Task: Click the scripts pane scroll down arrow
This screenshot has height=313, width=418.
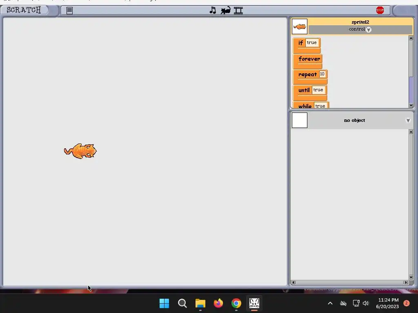Action: [411, 277]
